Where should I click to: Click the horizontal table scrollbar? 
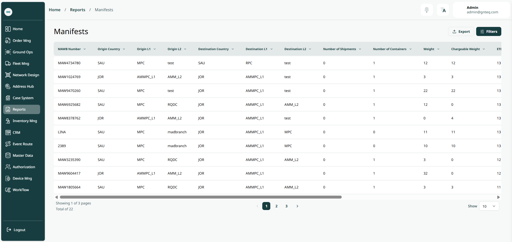(x=201, y=197)
